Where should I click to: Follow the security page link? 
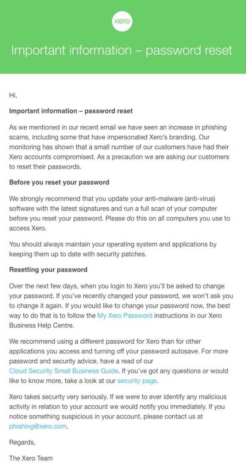tap(137, 381)
